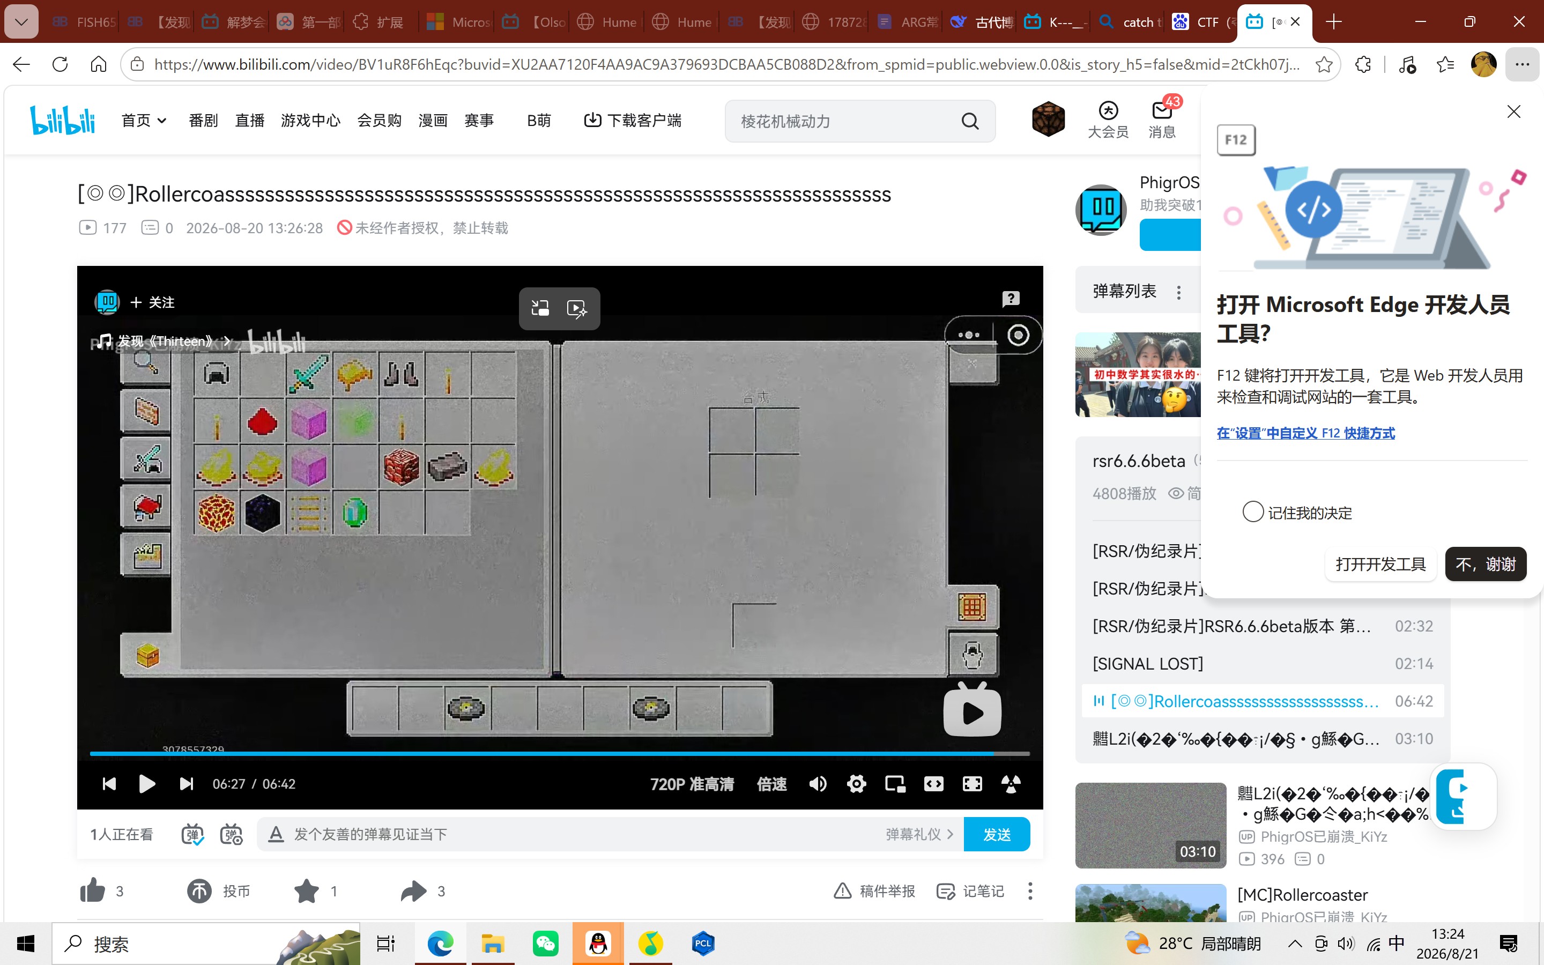
Task: Enter fullscreen video mode
Action: coord(973,784)
